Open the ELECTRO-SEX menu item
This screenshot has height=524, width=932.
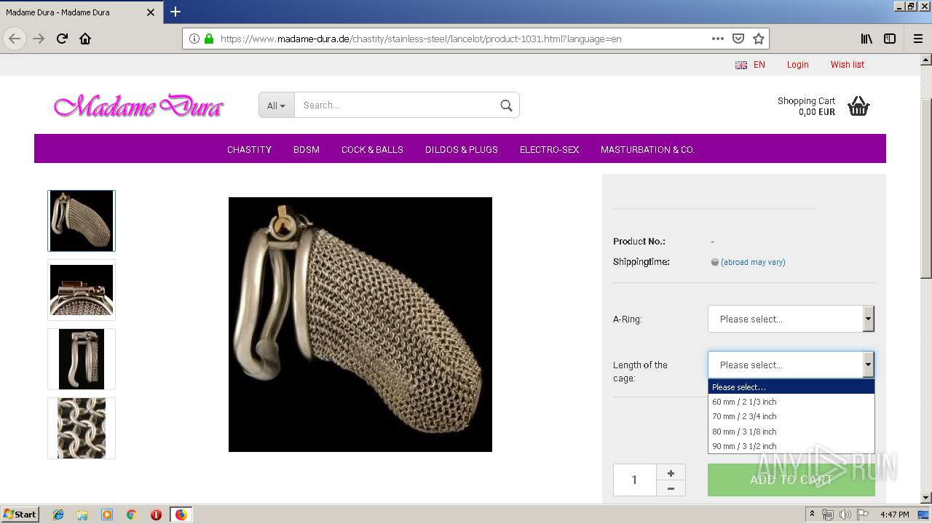pyautogui.click(x=549, y=149)
